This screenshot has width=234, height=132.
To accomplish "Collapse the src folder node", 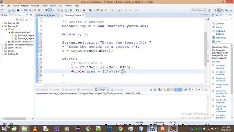I will [x=6, y=29].
